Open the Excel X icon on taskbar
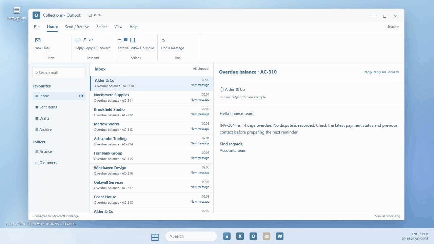 click(240, 236)
